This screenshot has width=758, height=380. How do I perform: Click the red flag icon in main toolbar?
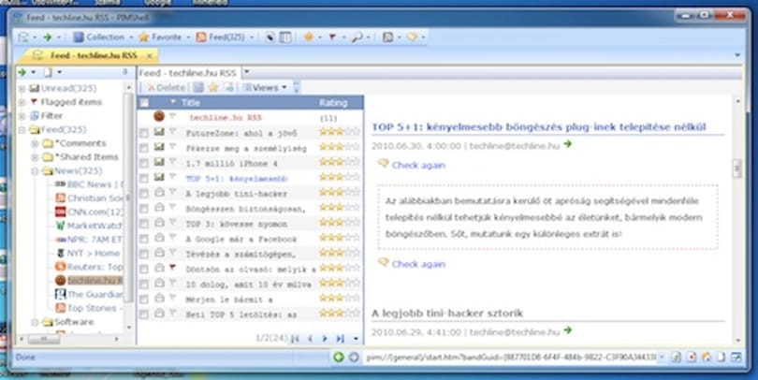[x=332, y=37]
